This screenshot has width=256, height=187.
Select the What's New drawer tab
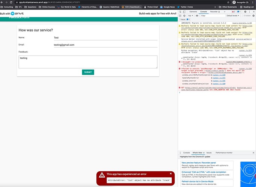[x=197, y=153]
